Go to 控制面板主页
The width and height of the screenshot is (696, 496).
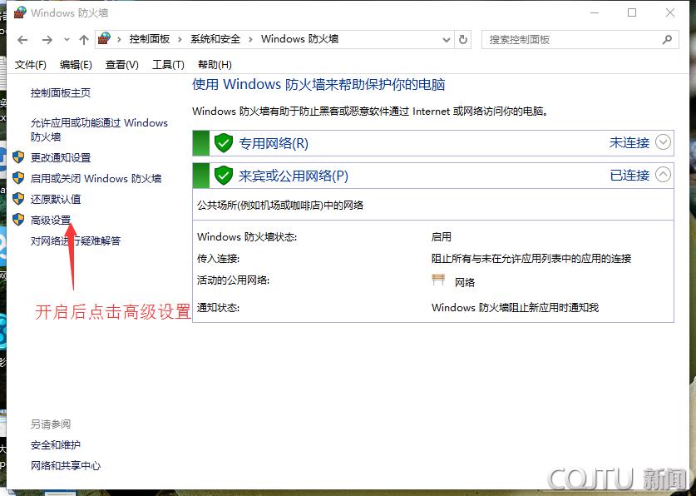[x=61, y=93]
